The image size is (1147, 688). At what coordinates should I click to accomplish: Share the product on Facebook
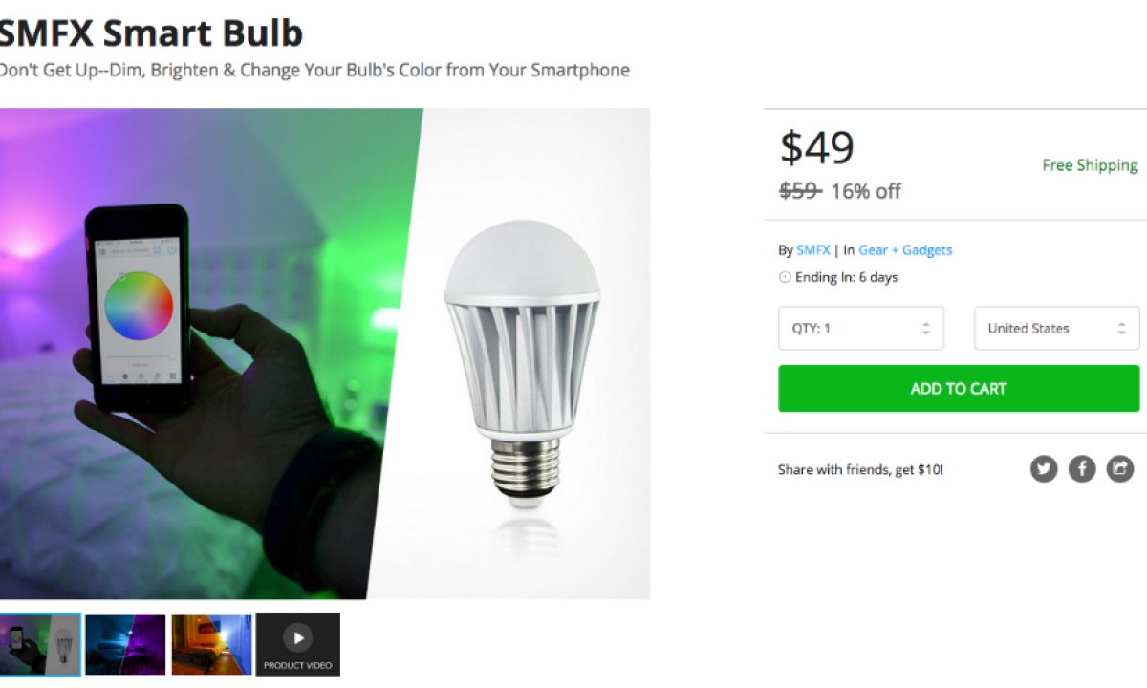[x=1082, y=469]
